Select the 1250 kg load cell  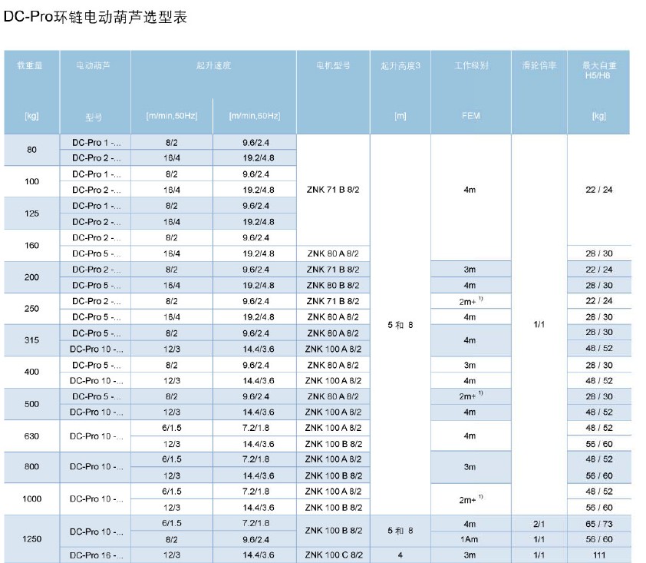(31, 539)
